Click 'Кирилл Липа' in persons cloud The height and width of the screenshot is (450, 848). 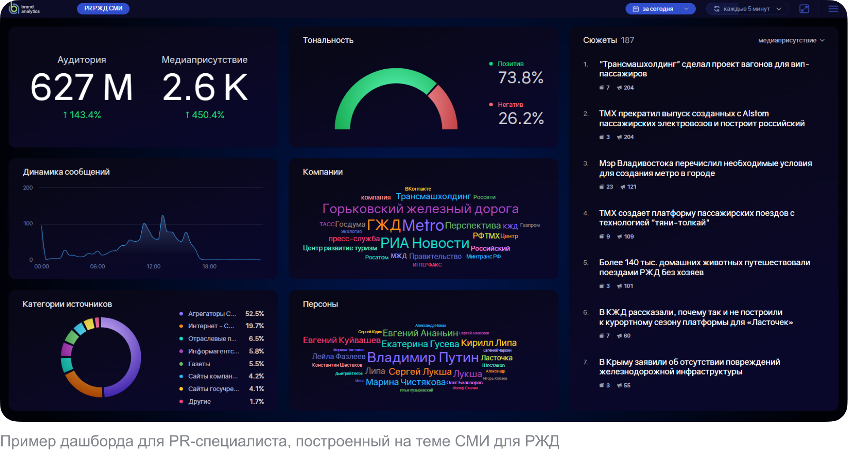489,343
